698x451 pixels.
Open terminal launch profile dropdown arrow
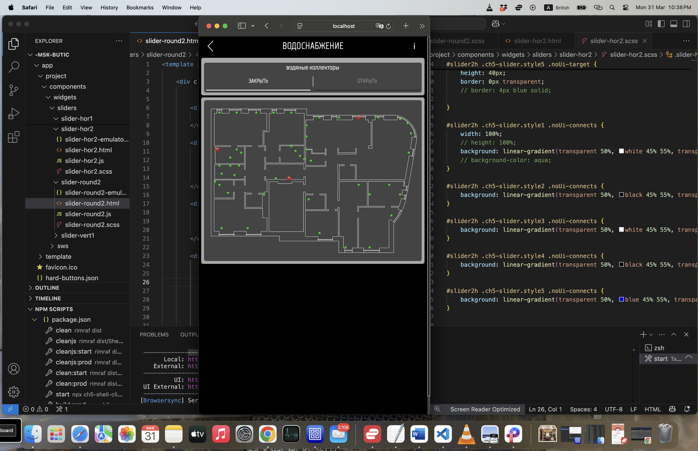(651, 334)
